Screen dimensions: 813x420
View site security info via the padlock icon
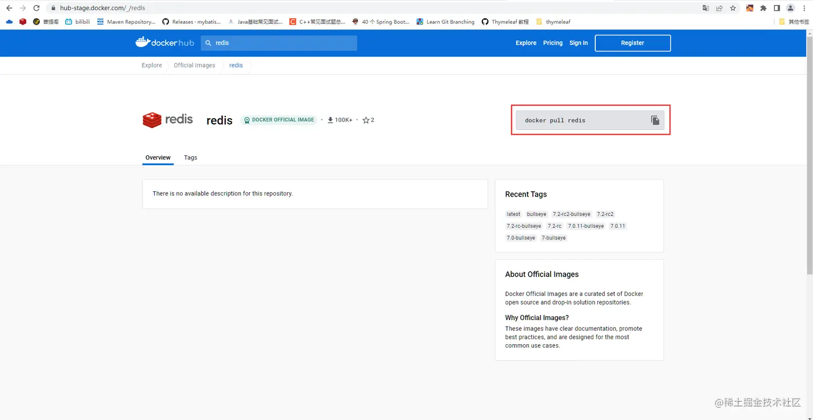pos(53,8)
